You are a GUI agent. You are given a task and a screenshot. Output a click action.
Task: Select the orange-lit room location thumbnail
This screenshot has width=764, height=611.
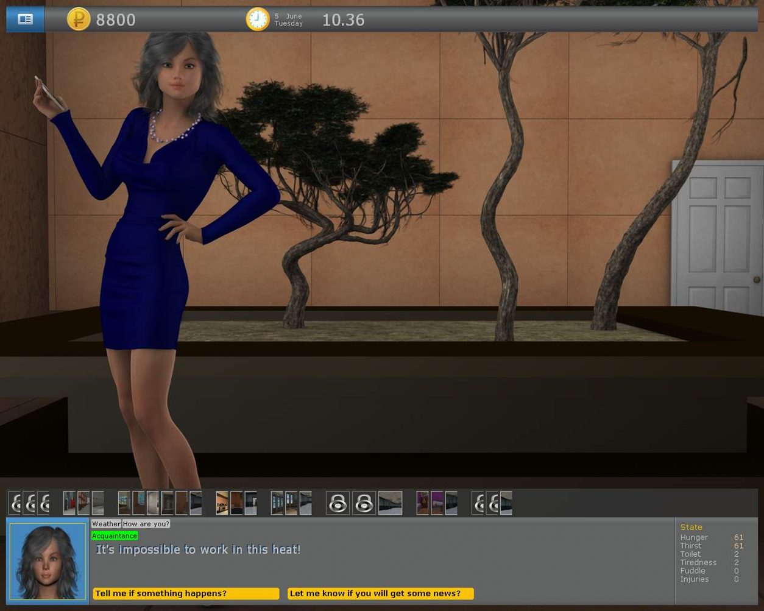222,503
